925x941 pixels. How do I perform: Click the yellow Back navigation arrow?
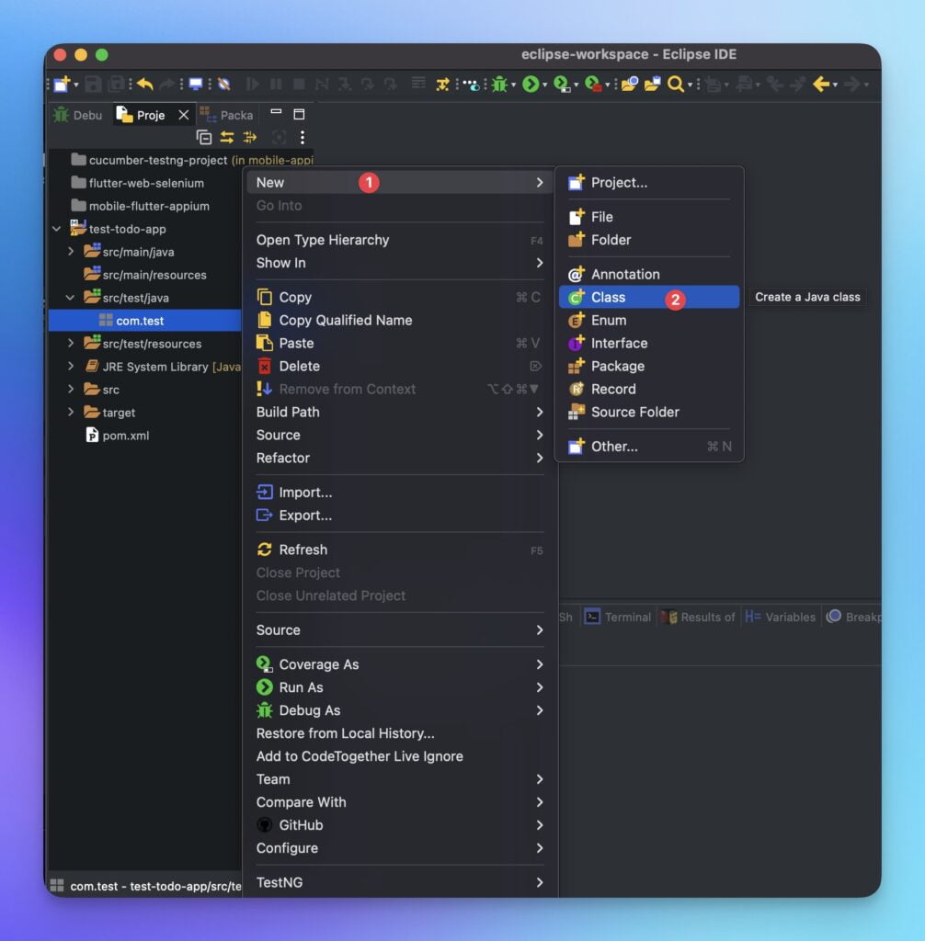pos(821,84)
